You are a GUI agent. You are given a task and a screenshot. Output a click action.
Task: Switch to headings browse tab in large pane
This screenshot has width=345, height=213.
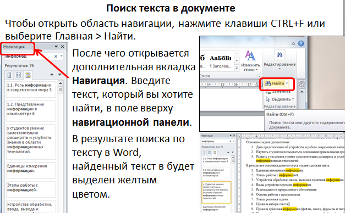tap(9, 75)
